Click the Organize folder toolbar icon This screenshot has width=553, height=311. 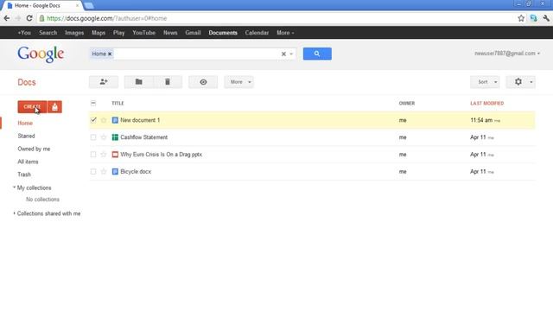tap(139, 82)
